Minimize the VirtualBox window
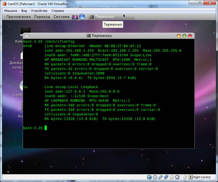218x182 pixels. 193,3
